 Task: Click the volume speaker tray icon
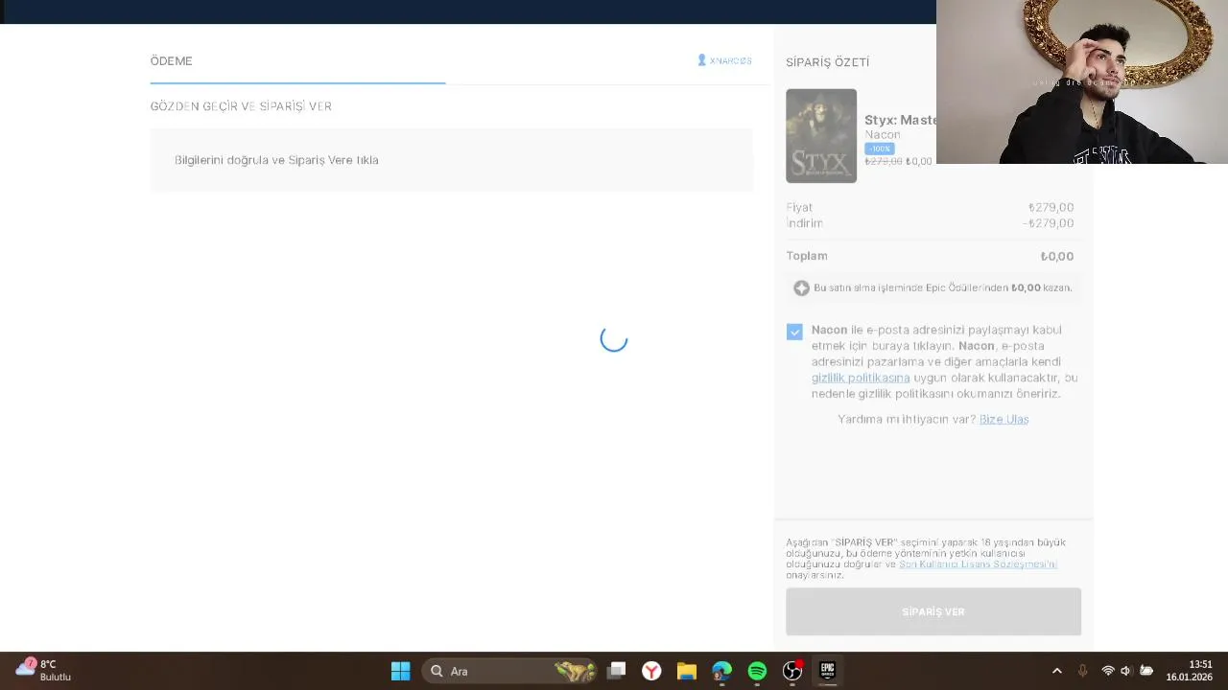tap(1126, 671)
